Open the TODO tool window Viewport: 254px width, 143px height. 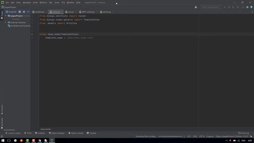pos(28,133)
